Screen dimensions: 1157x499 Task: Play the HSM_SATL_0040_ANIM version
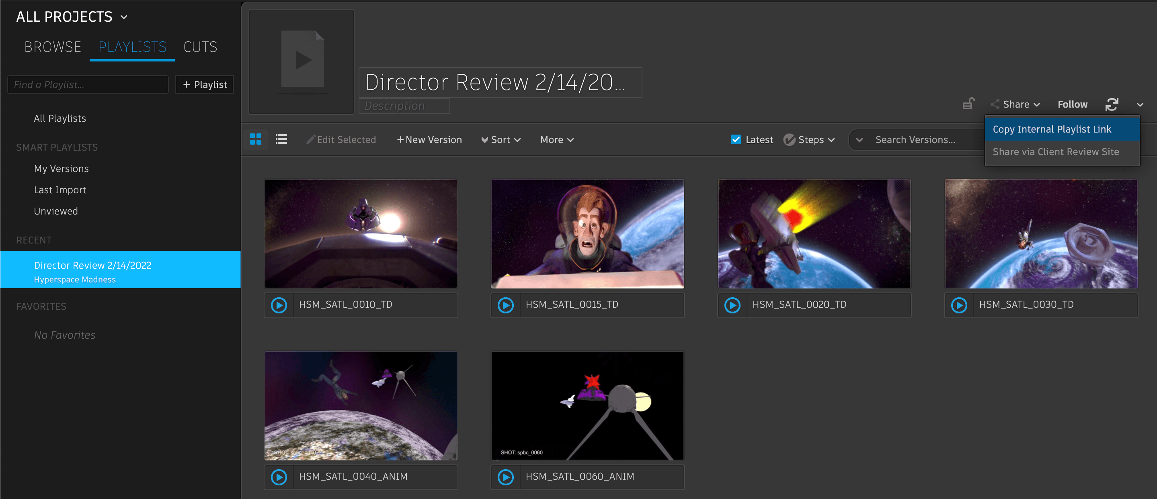(x=279, y=477)
